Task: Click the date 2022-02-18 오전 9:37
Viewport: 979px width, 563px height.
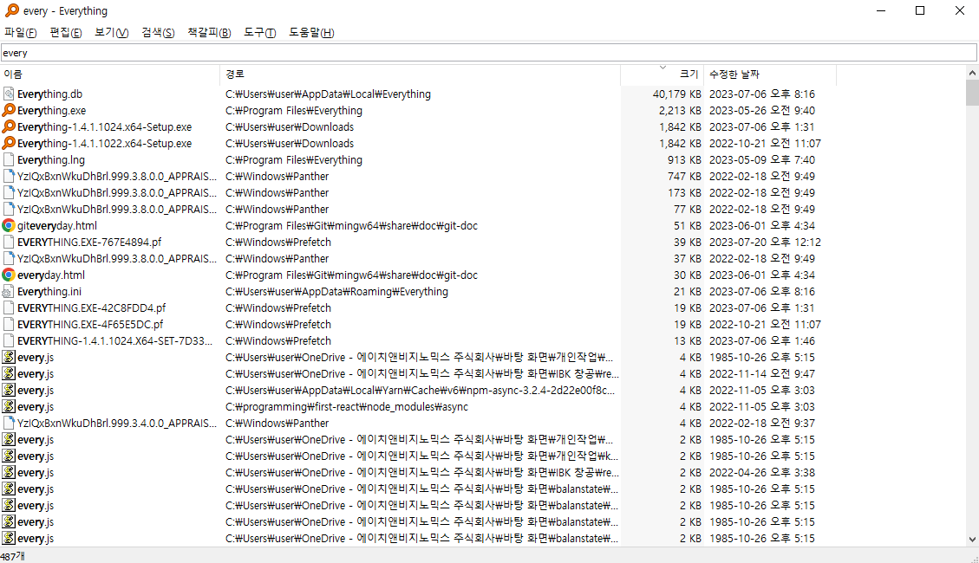Action: click(761, 424)
